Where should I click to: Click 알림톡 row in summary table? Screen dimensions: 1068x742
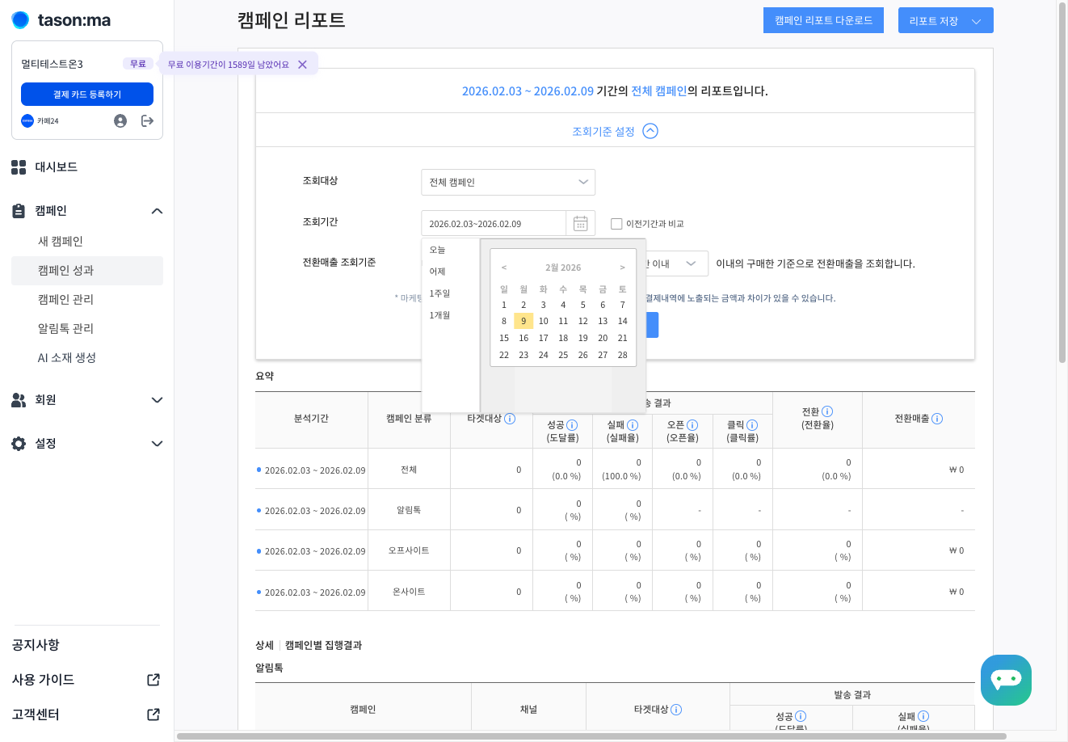click(x=615, y=510)
